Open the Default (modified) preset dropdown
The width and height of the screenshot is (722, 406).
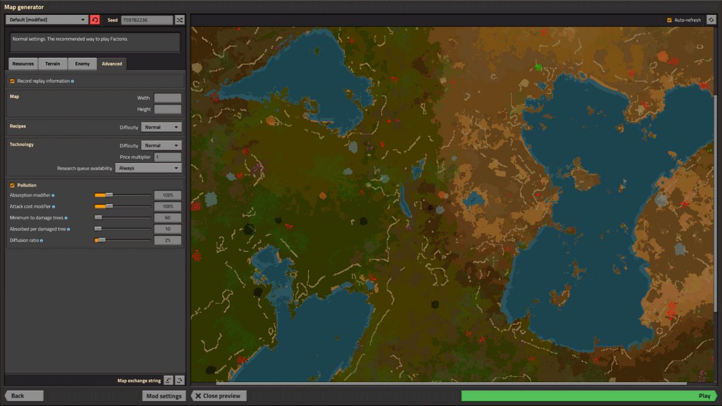pos(47,20)
